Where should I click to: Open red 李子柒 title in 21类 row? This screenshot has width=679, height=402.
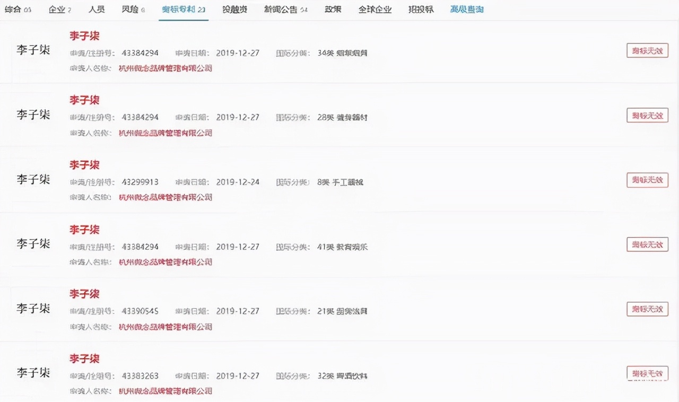pos(84,294)
